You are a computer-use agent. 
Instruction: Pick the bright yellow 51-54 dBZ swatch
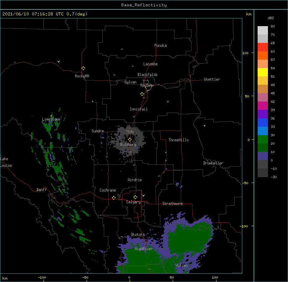click(x=263, y=72)
